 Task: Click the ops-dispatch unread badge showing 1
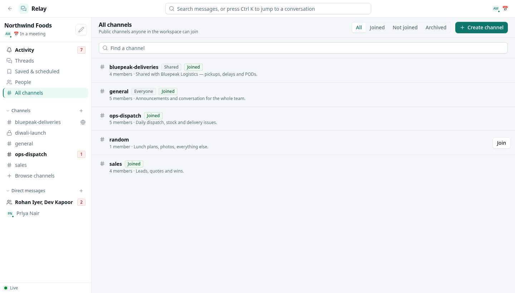(81, 154)
